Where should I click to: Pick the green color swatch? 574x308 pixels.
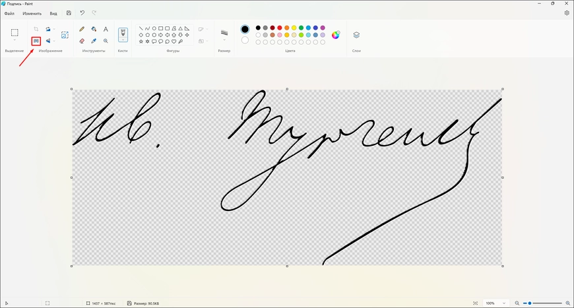pyautogui.click(x=302, y=28)
